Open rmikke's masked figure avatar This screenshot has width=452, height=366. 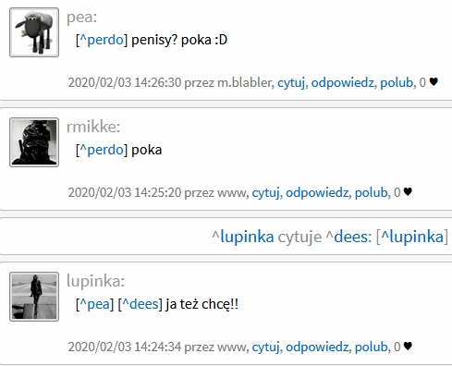[34, 142]
